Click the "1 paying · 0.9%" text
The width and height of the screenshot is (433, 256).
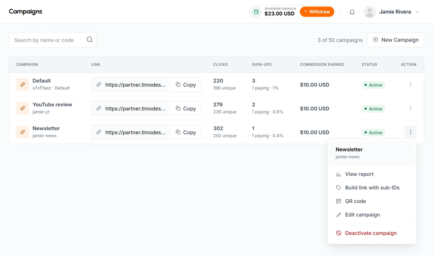click(268, 112)
